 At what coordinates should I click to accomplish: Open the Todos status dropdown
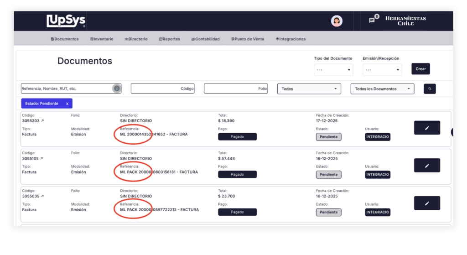click(309, 89)
